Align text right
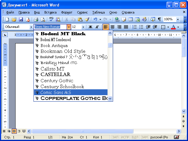The height and width of the screenshot is (141, 188). pos(119,27)
